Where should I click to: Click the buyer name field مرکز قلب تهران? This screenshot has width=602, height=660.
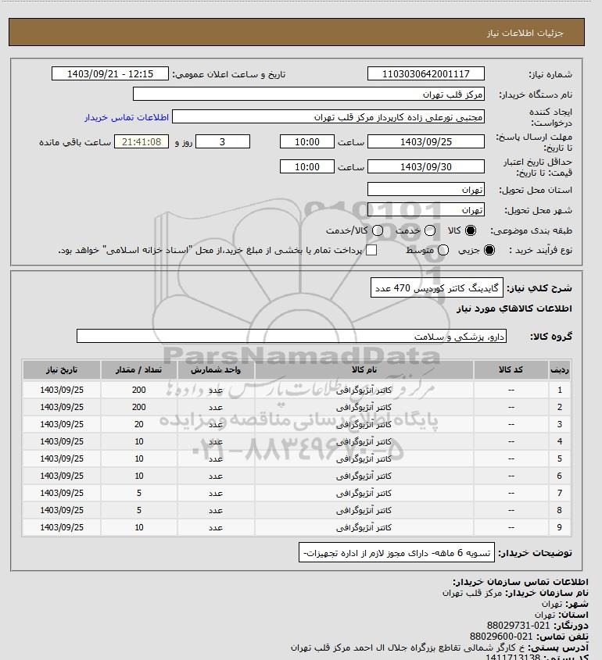pos(308,95)
